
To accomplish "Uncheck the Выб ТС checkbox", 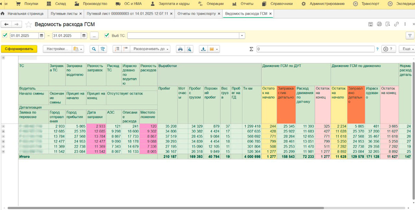I will click(x=107, y=35).
